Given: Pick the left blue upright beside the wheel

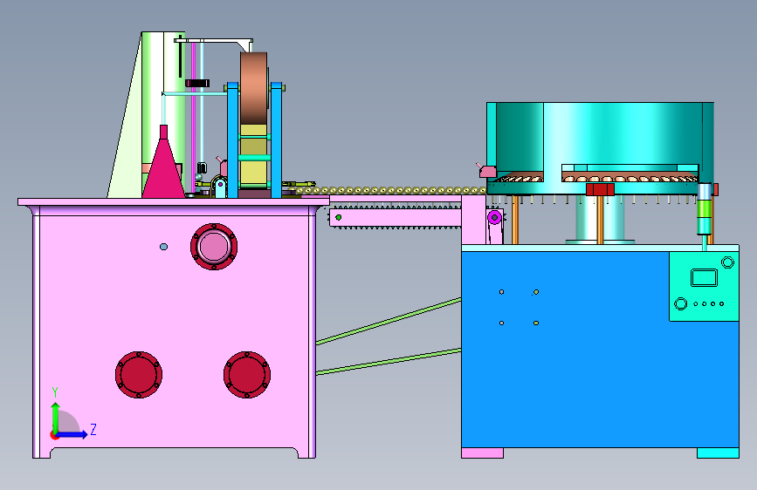Looking at the screenshot, I should click(232, 140).
